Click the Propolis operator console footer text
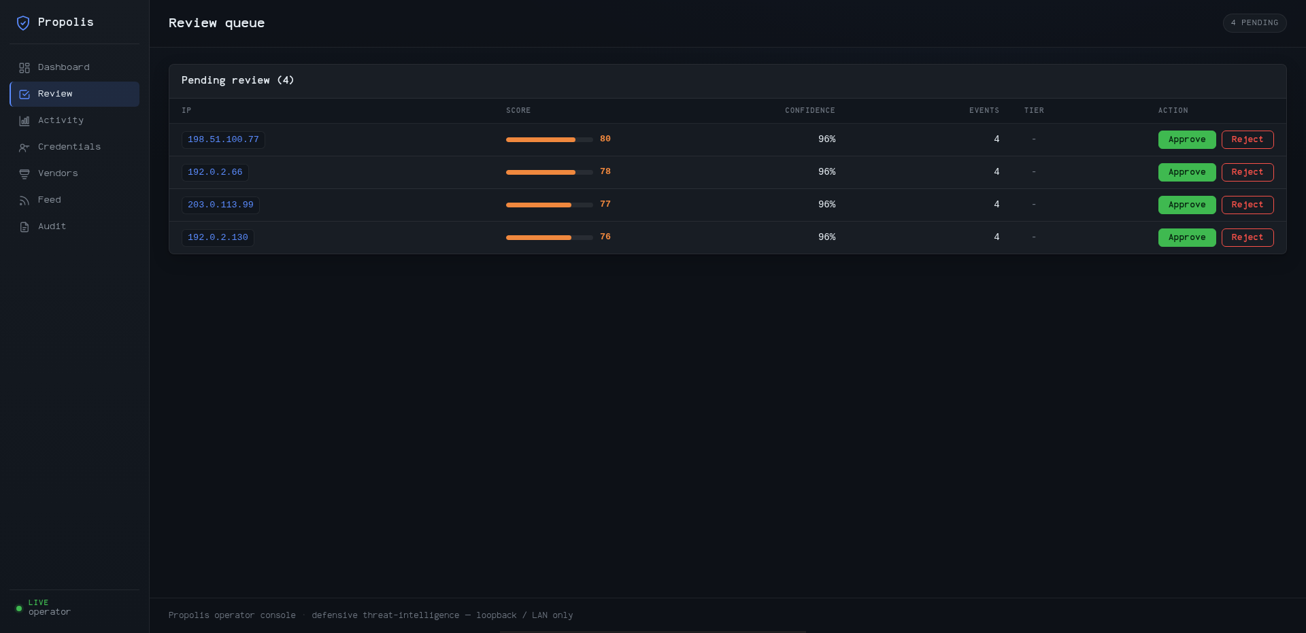Image resolution: width=1306 pixels, height=633 pixels. (x=232, y=615)
